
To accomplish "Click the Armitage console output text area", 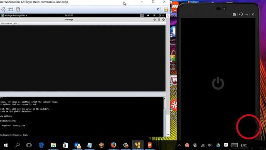I will pyautogui.click(x=81, y=117).
